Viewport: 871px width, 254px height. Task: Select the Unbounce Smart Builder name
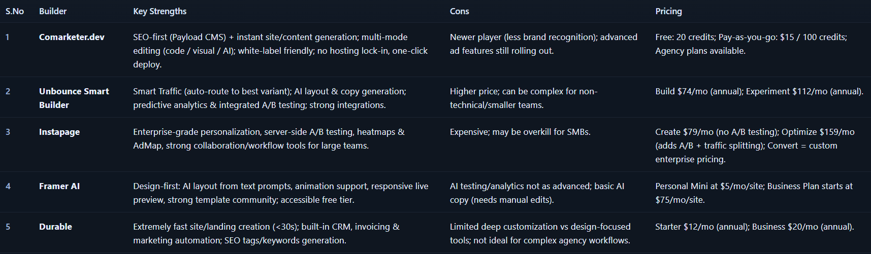(x=74, y=98)
